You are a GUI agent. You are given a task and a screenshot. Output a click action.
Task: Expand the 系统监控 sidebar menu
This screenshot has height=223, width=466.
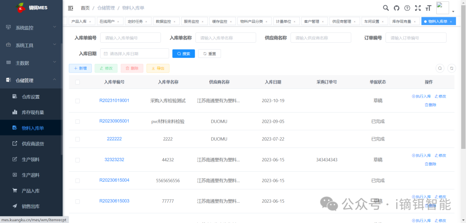[31, 28]
